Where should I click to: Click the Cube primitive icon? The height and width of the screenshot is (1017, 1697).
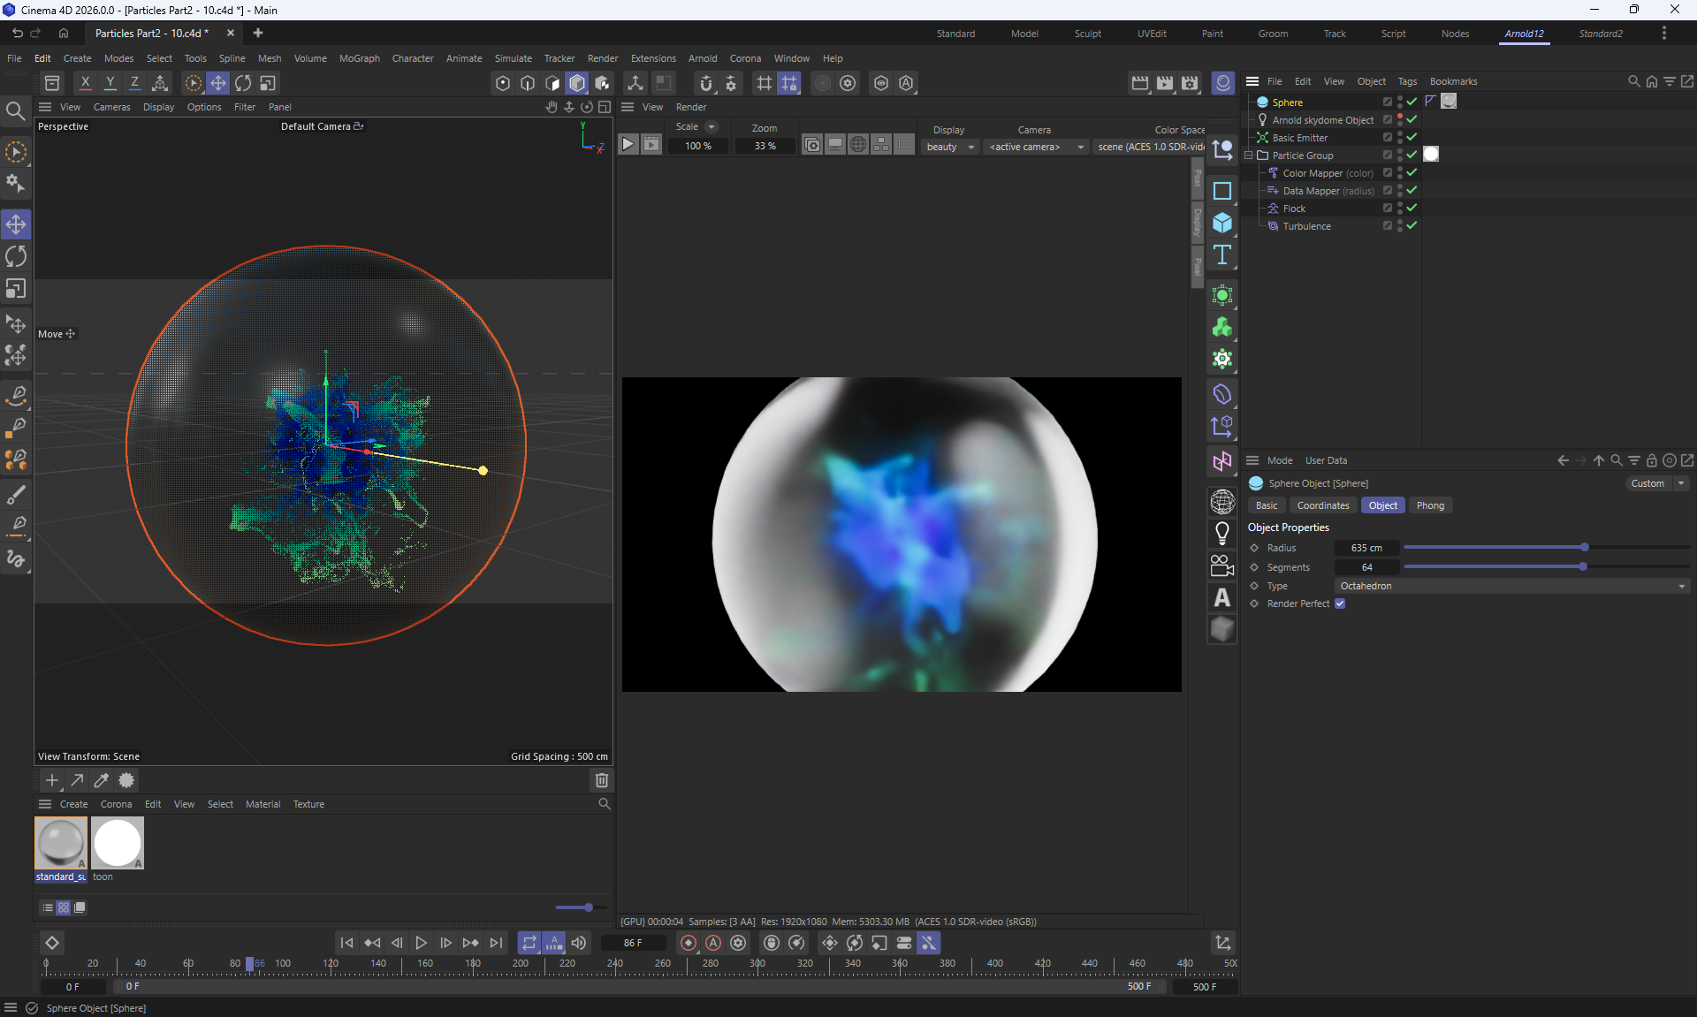[x=1222, y=223]
